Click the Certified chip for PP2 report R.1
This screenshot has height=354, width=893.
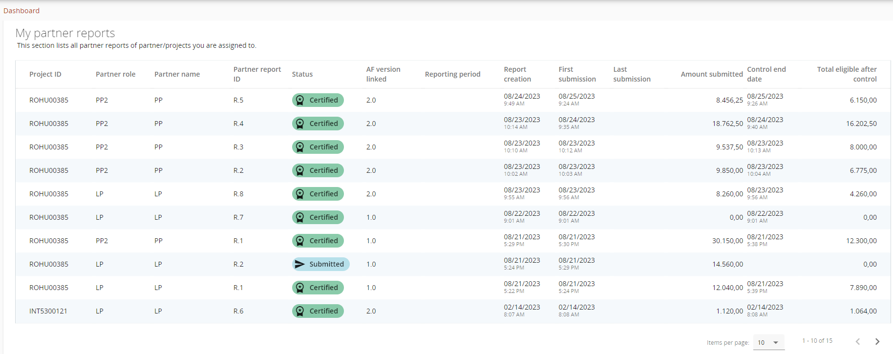click(x=318, y=241)
